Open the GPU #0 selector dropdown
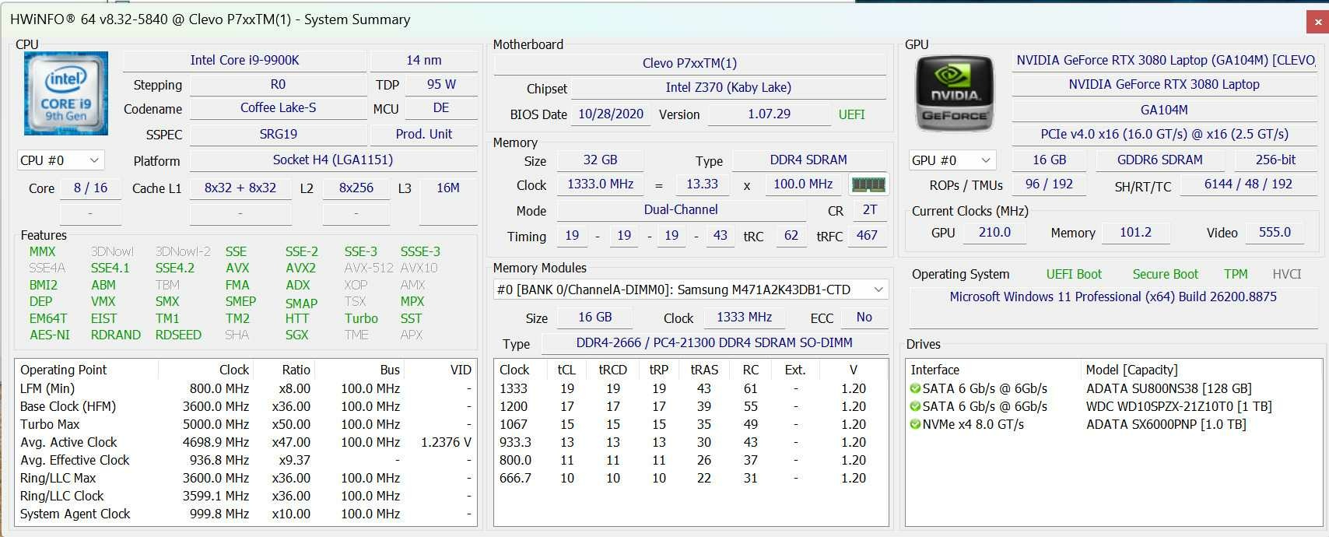 (x=952, y=160)
